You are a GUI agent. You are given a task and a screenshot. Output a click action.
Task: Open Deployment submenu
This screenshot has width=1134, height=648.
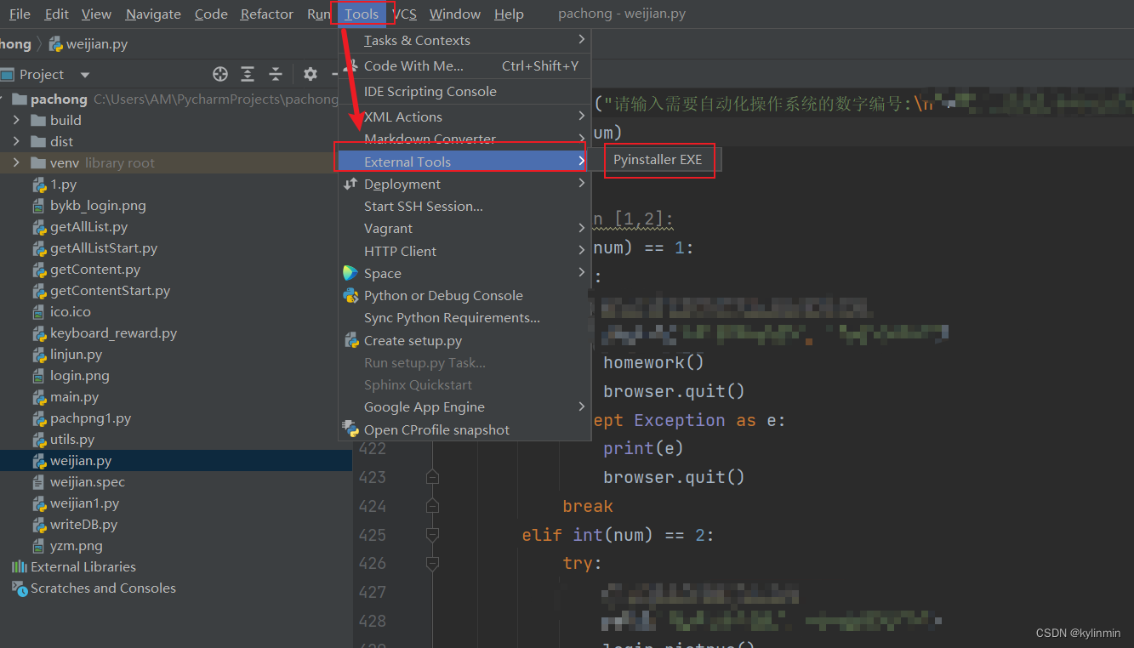tap(464, 184)
